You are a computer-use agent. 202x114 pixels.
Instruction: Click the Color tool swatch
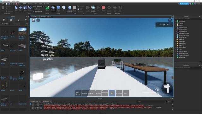pos(74,8)
